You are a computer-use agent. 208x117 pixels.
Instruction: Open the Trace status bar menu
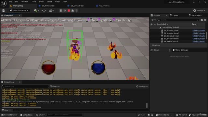142,115
